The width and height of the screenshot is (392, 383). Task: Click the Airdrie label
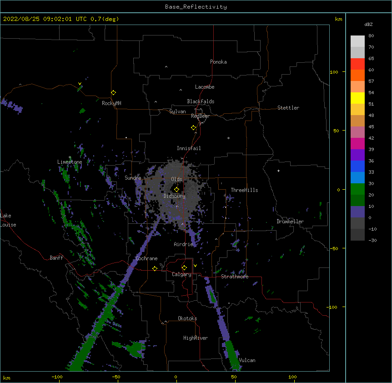pos(184,244)
